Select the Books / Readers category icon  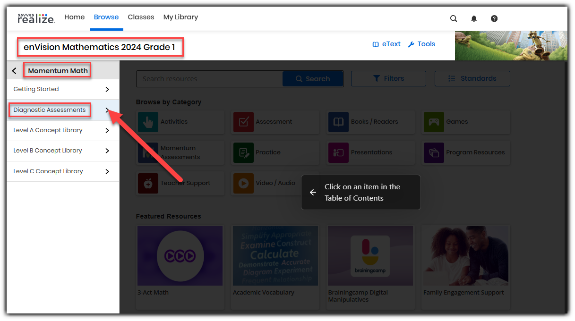(x=338, y=122)
